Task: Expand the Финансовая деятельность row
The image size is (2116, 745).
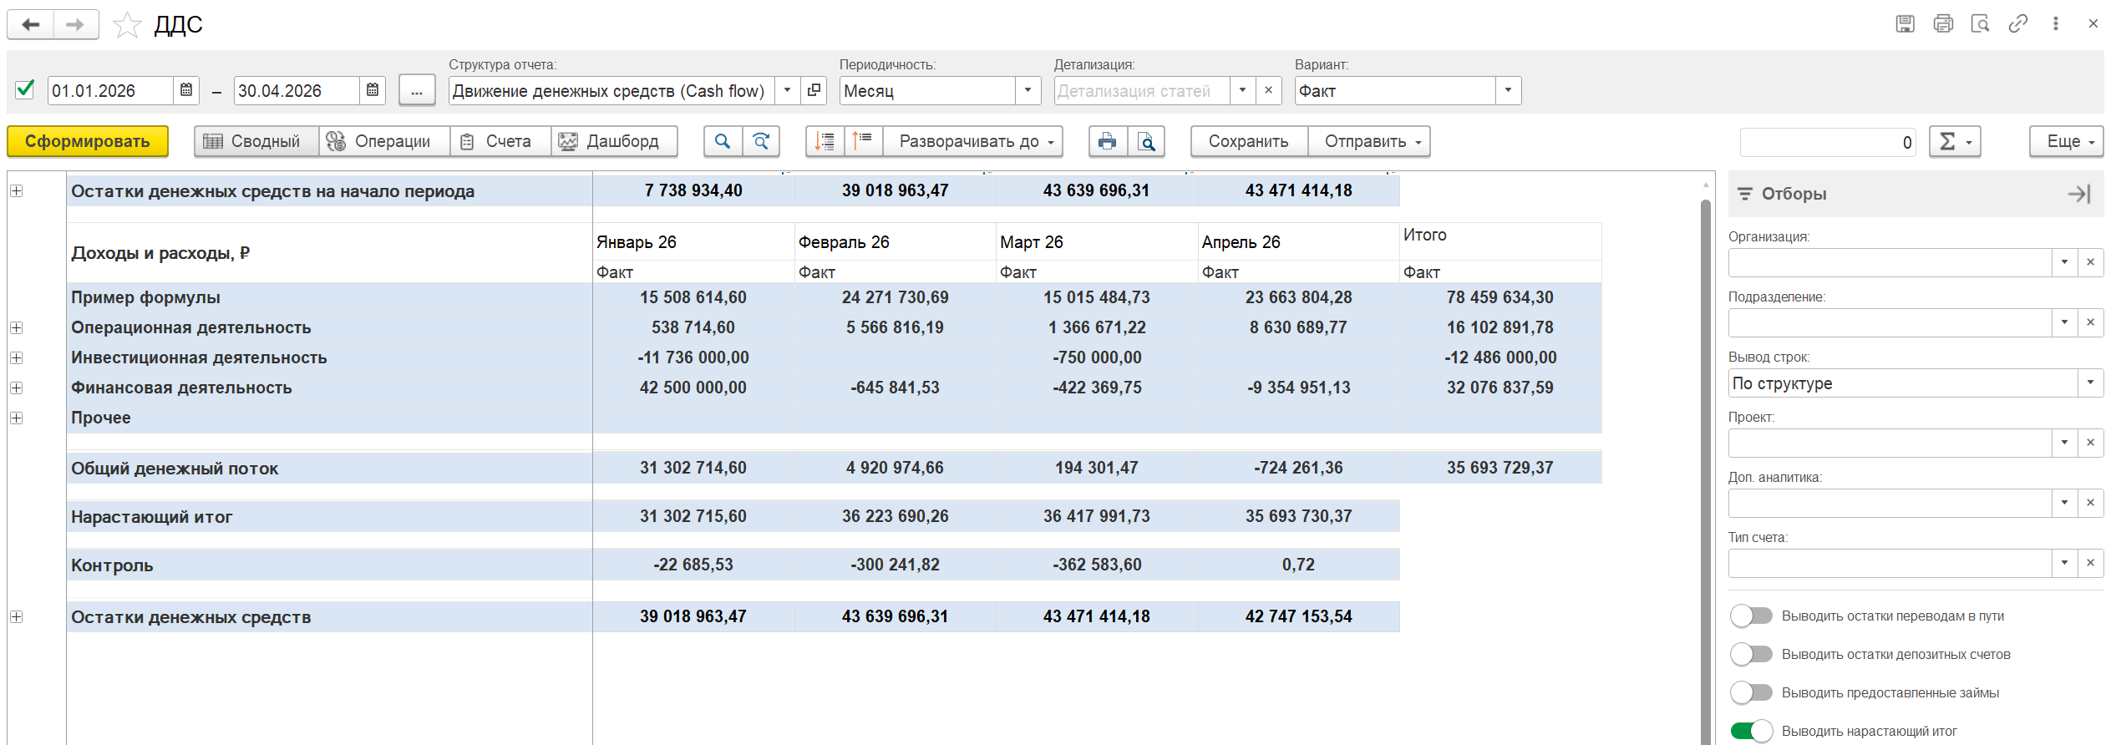Action: [17, 388]
